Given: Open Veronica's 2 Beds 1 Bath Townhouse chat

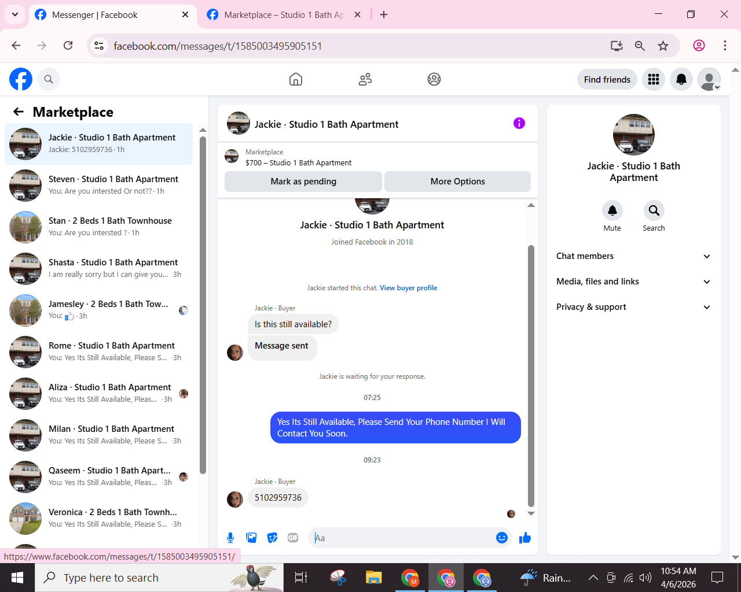Looking at the screenshot, I should [99, 518].
